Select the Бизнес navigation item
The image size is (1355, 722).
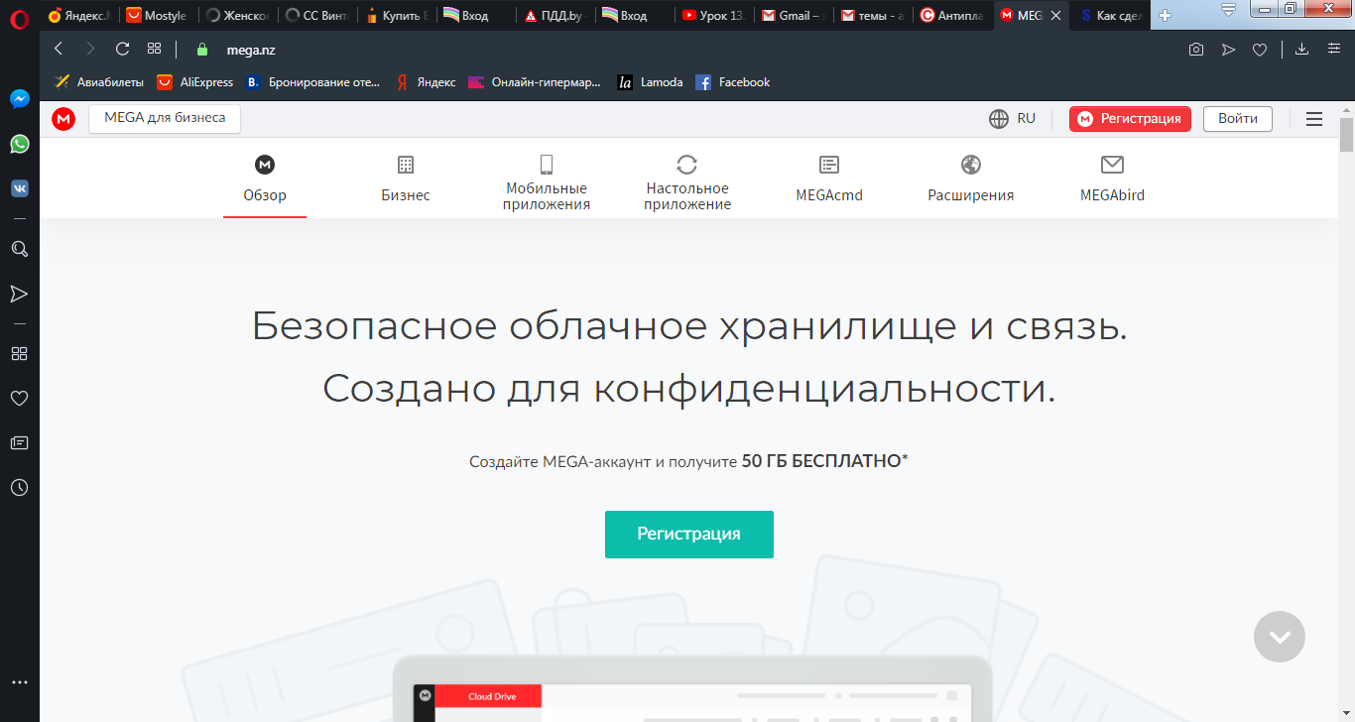pos(406,180)
